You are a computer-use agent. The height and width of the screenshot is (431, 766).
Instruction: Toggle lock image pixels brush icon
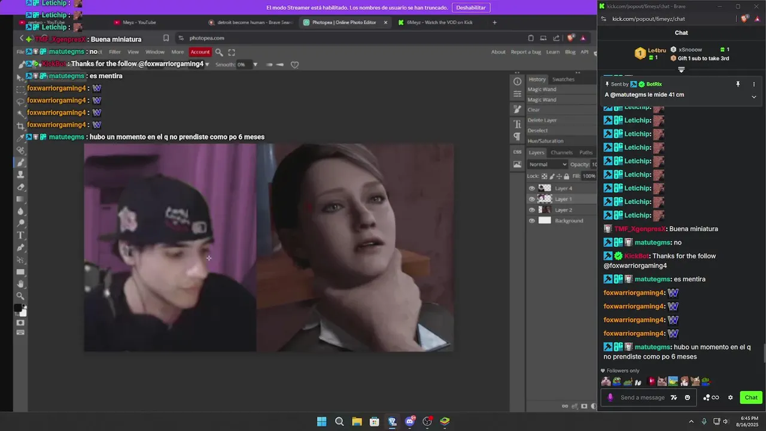pos(551,176)
